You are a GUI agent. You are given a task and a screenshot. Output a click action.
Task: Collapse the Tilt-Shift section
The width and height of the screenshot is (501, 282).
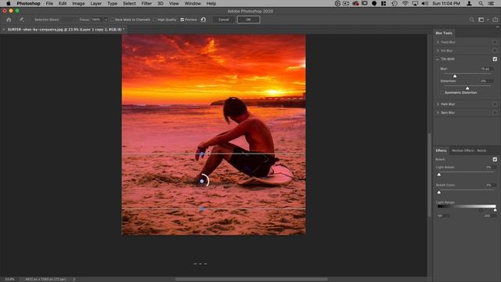coord(438,60)
